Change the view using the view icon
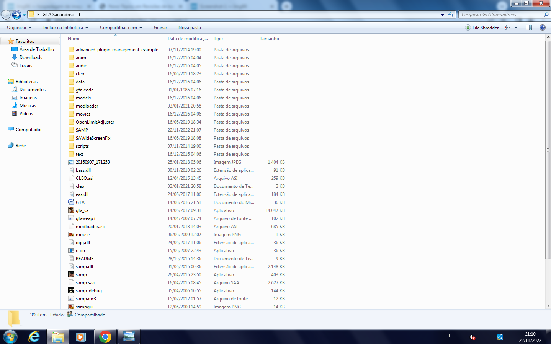Image resolution: width=551 pixels, height=344 pixels. 508,28
